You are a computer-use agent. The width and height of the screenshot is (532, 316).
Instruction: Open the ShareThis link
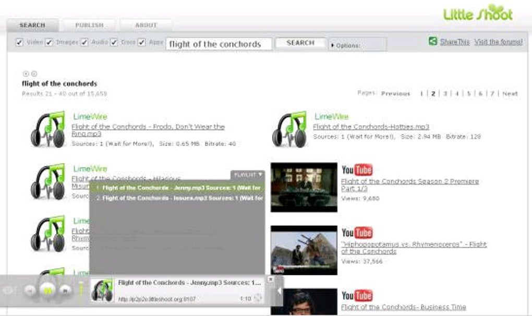[x=455, y=42]
